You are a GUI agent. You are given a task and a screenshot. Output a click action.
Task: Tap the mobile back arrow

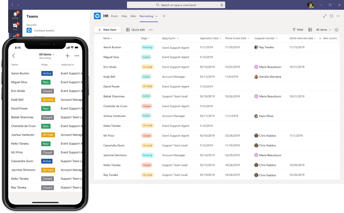(14, 56)
